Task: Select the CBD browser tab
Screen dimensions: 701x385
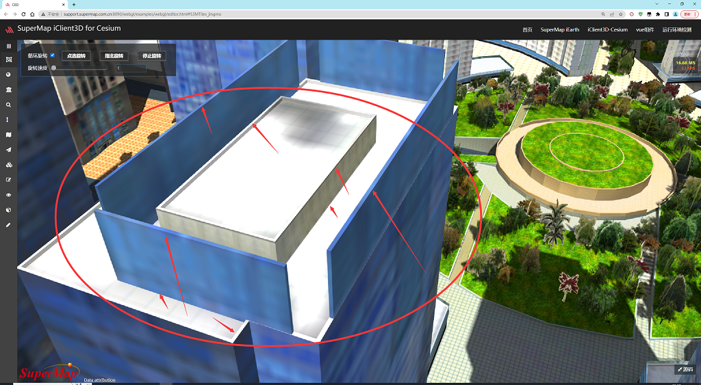Action: (34, 5)
